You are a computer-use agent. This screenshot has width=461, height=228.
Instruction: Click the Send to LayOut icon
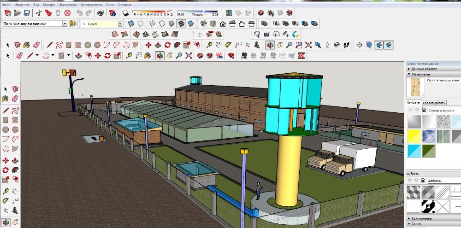[x=219, y=56]
